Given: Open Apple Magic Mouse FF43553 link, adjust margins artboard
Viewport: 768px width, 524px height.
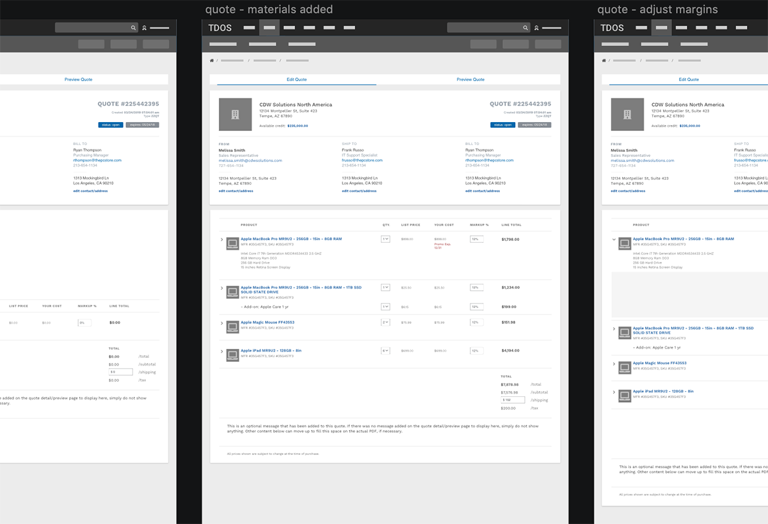Looking at the screenshot, I should pyautogui.click(x=660, y=363).
